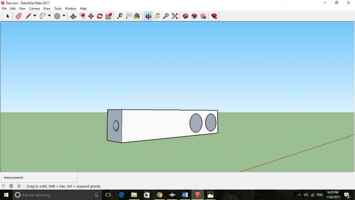Open the network Wi-Fi tray icon

pyautogui.click(x=312, y=195)
